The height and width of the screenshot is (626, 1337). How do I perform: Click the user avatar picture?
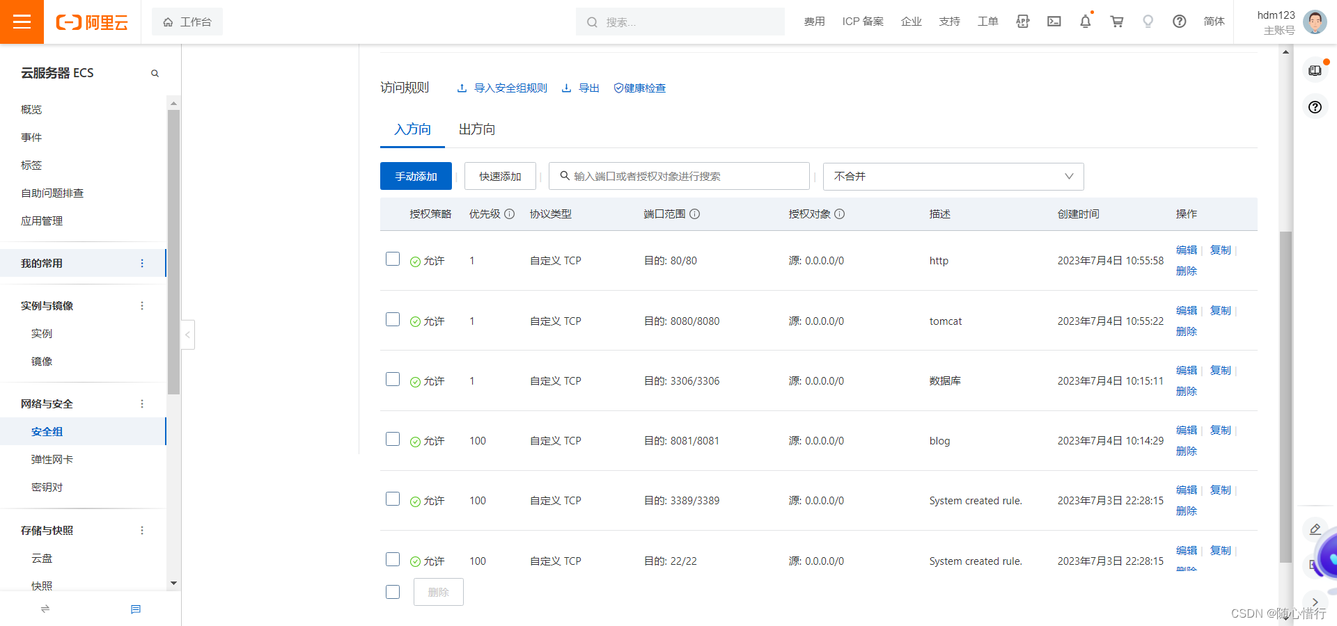point(1315,22)
